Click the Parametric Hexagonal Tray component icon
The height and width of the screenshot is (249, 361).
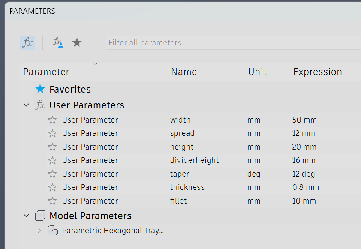point(53,231)
